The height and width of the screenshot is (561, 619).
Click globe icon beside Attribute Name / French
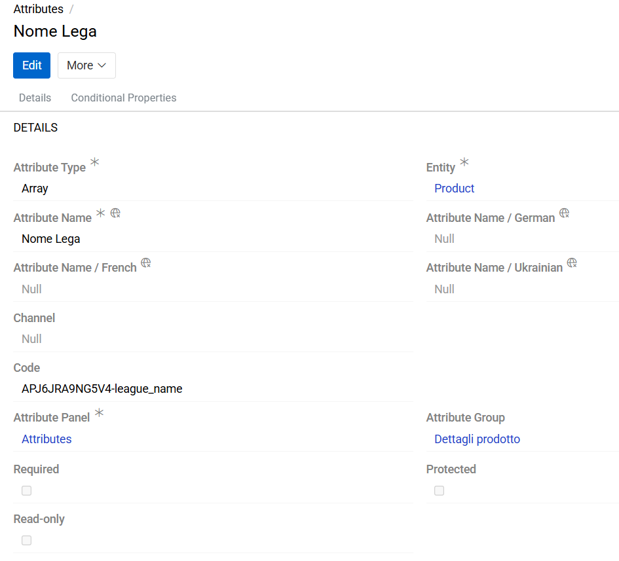click(x=146, y=263)
